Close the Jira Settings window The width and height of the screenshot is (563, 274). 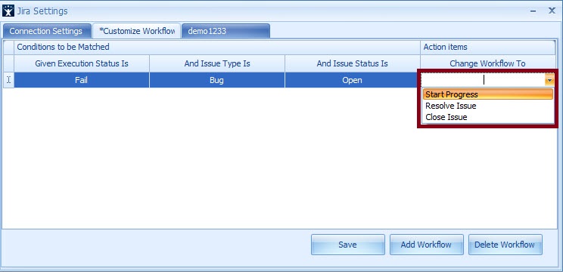552,11
